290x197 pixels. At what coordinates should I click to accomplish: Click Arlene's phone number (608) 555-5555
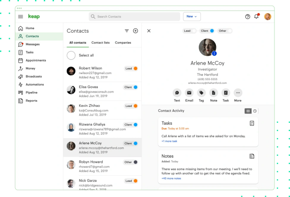207,79
